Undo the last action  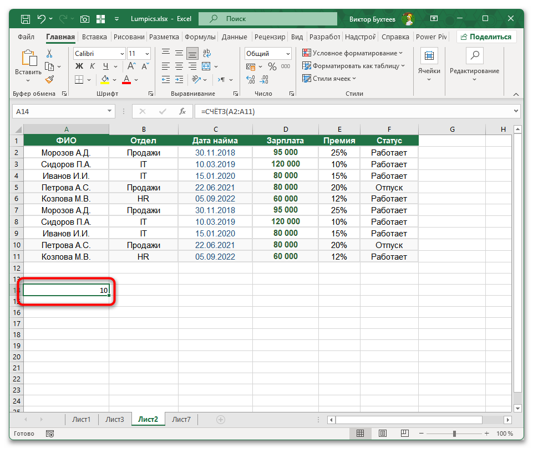(42, 19)
